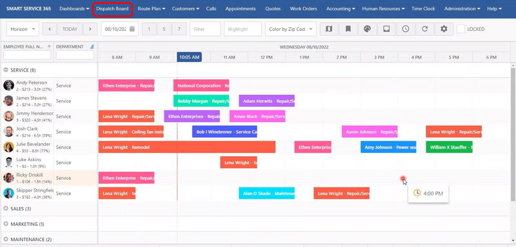Open the calendar date picker icon
The image size is (516, 247).
132,29
